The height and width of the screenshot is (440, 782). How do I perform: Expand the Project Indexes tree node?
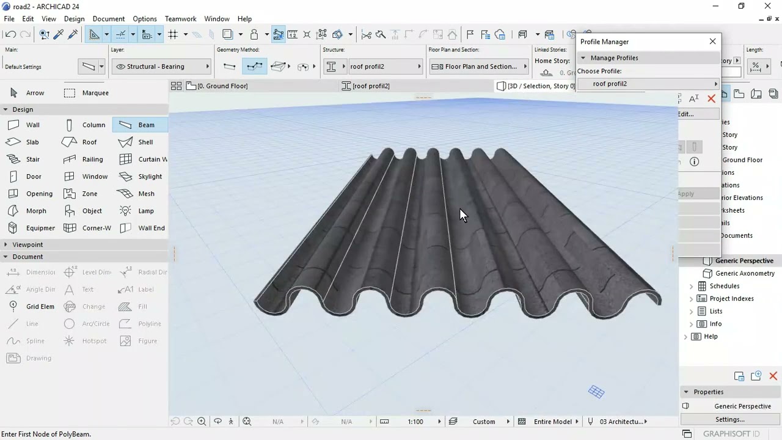[x=692, y=299]
